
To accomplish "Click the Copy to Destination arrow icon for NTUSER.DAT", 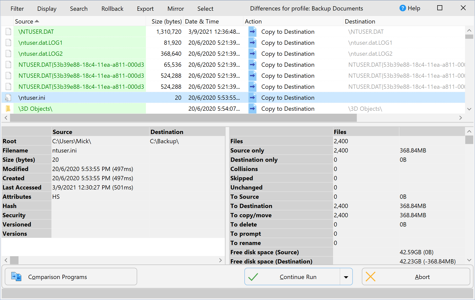I will tap(252, 31).
